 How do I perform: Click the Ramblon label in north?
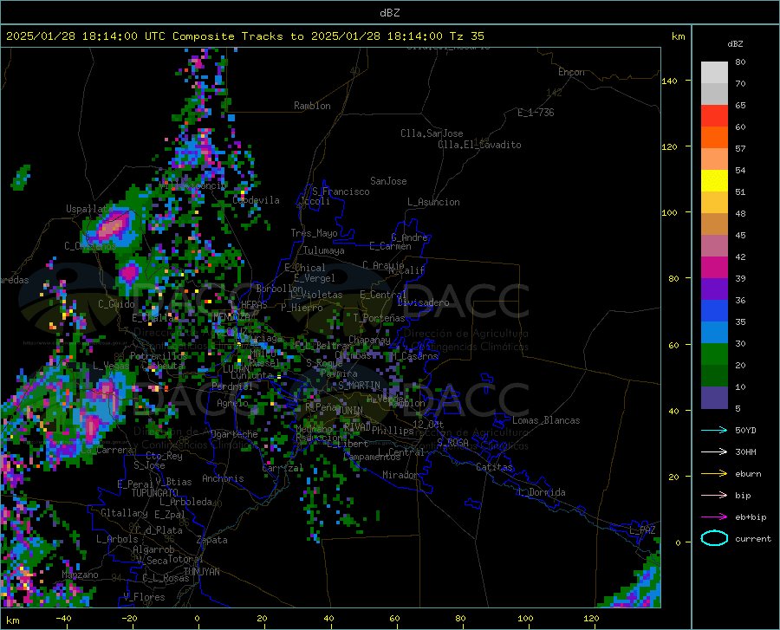click(x=312, y=106)
